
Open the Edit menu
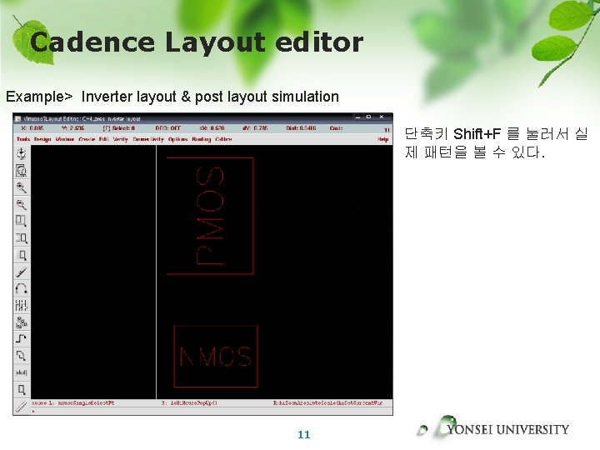(103, 139)
